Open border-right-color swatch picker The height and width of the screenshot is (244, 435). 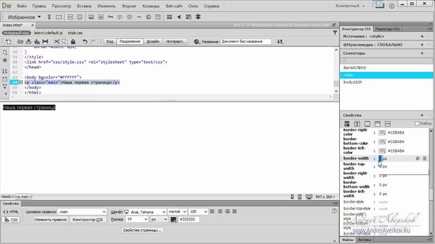pyautogui.click(x=382, y=133)
